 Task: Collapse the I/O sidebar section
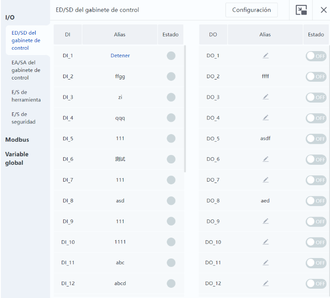click(x=10, y=17)
